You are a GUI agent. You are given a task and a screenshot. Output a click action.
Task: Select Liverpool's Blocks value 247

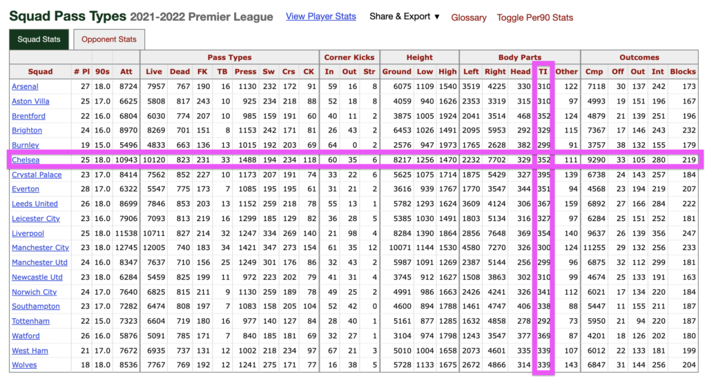688,233
